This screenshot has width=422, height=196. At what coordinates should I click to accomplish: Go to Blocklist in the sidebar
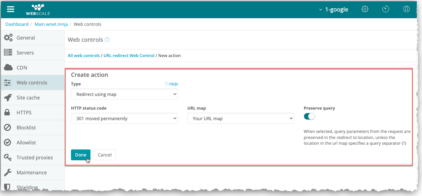(26, 127)
